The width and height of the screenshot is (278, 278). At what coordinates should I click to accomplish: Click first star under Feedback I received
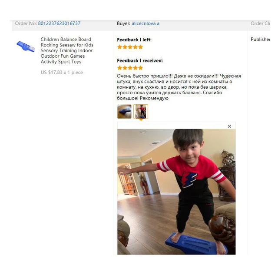[120, 68]
